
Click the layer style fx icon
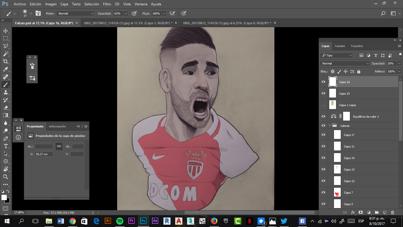tap(353, 212)
